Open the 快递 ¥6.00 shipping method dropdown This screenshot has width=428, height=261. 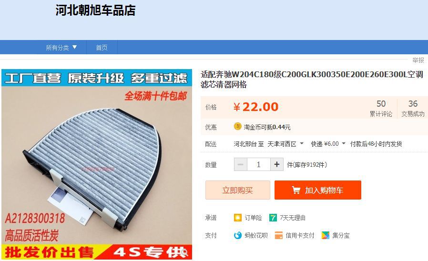click(328, 144)
